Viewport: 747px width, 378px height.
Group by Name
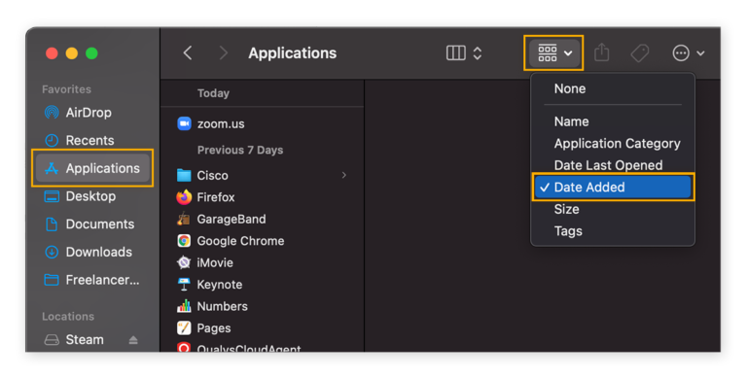point(571,121)
